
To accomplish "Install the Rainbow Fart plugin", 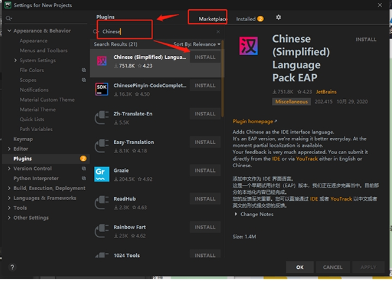I will coord(205,227).
